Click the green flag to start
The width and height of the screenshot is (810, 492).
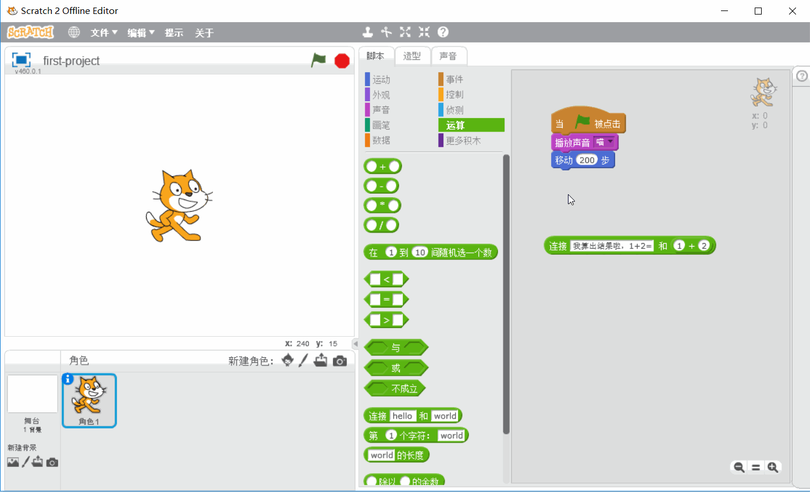tap(318, 60)
